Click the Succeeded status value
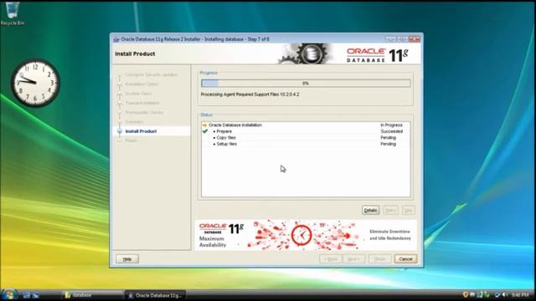 tap(391, 131)
